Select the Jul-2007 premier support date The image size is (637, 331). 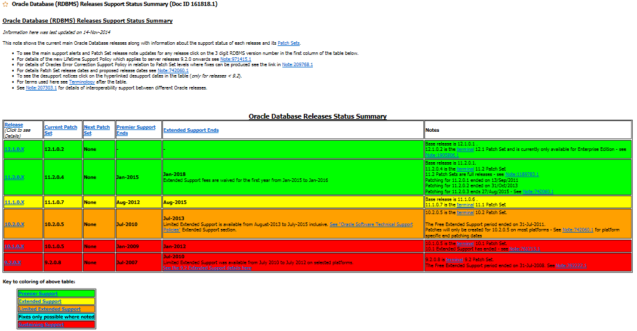(x=127, y=262)
